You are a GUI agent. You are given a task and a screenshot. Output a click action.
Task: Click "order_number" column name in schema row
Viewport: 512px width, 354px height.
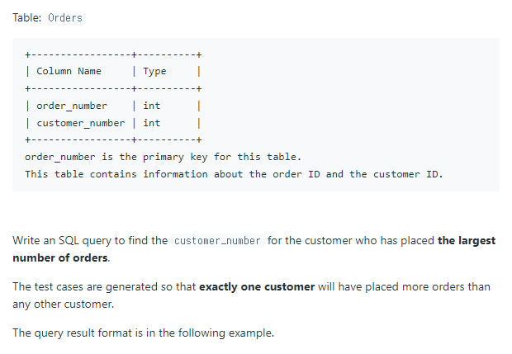point(72,106)
